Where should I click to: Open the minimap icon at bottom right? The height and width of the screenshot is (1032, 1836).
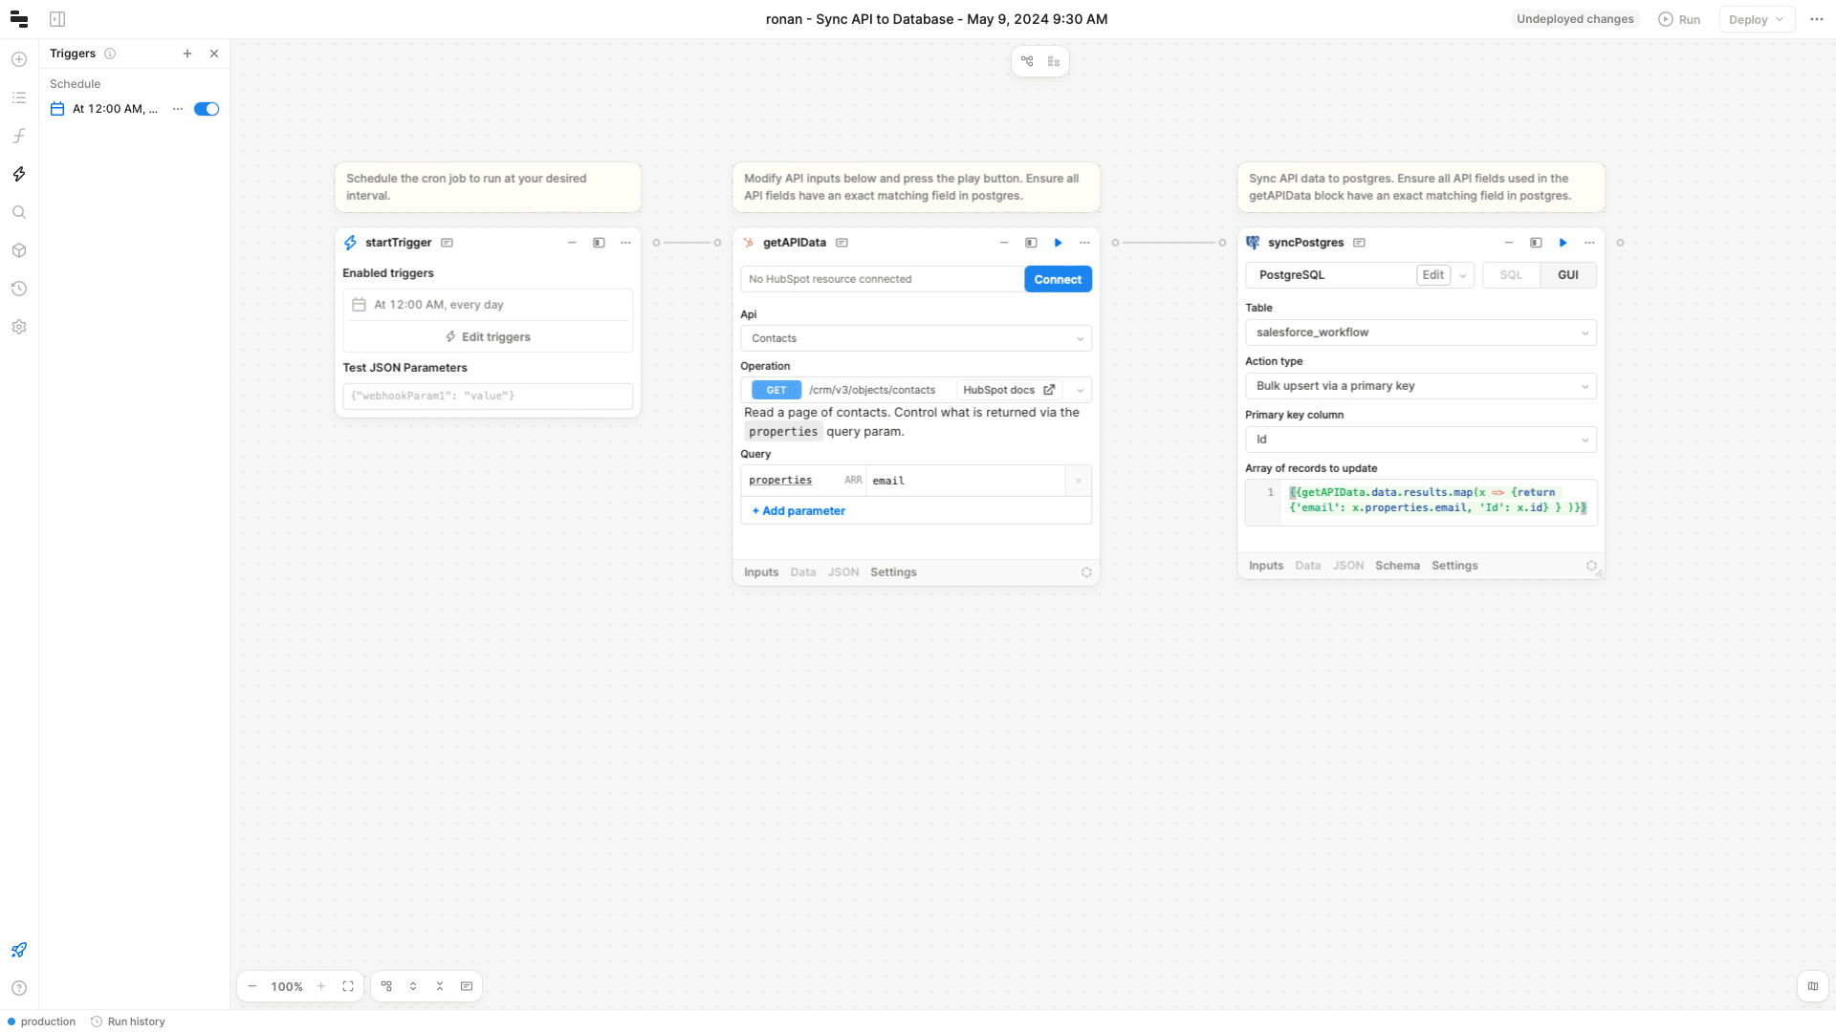1813,986
